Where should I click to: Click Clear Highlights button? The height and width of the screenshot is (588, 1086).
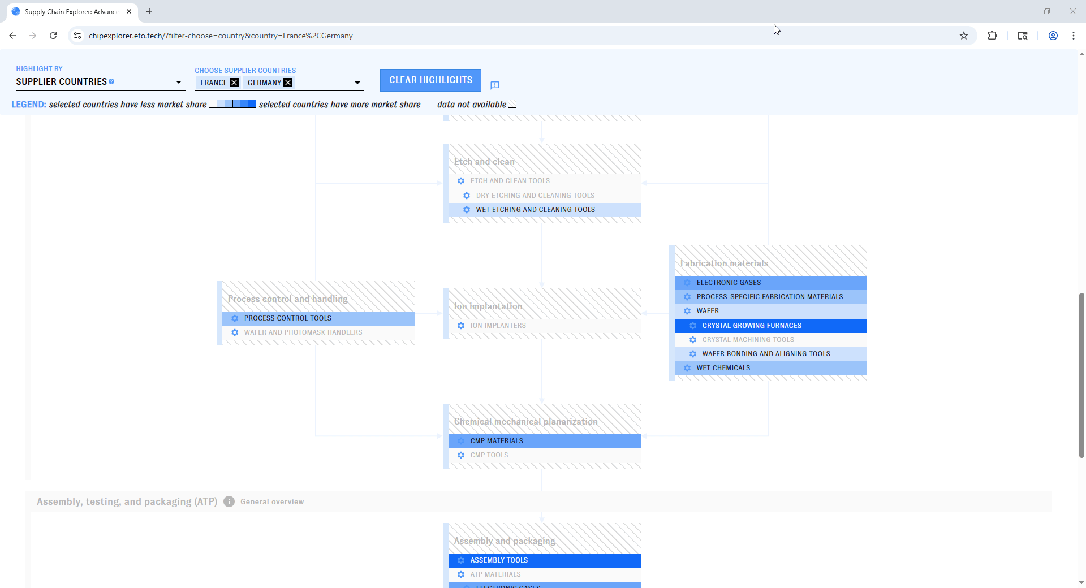tap(430, 80)
